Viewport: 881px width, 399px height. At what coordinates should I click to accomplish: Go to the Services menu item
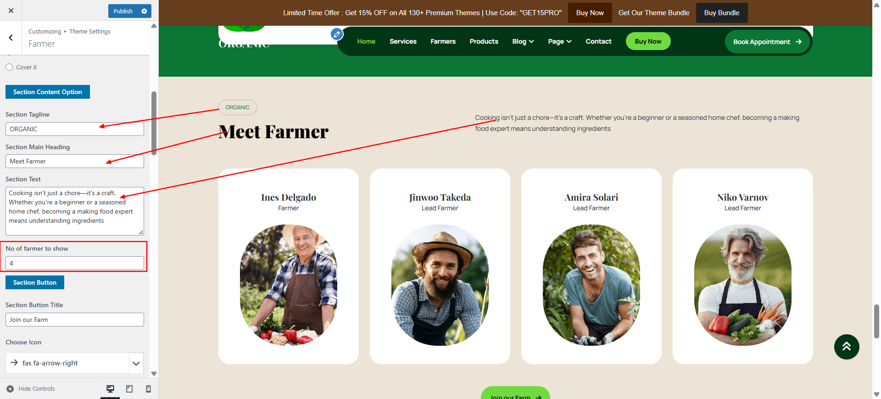(403, 41)
